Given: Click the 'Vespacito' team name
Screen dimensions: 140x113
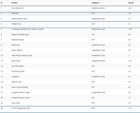Looking at the screenshot, I should pyautogui.click(x=15, y=77).
